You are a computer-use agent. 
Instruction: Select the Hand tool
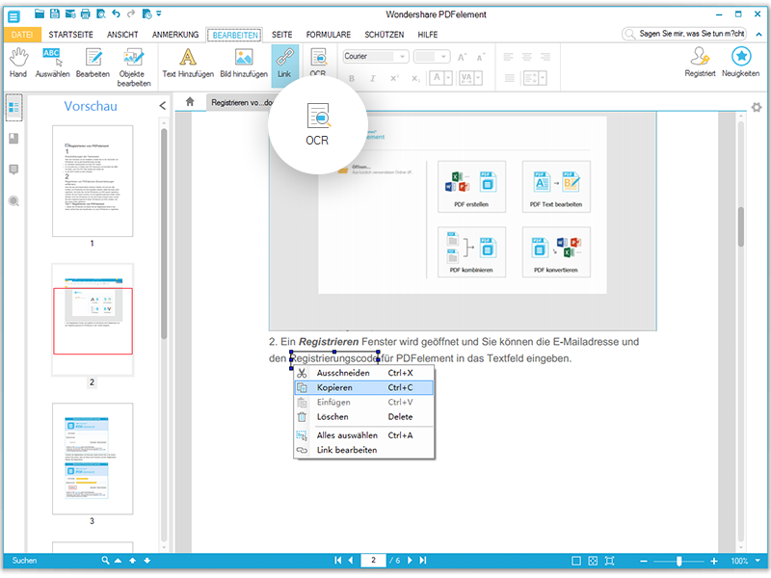click(x=17, y=62)
